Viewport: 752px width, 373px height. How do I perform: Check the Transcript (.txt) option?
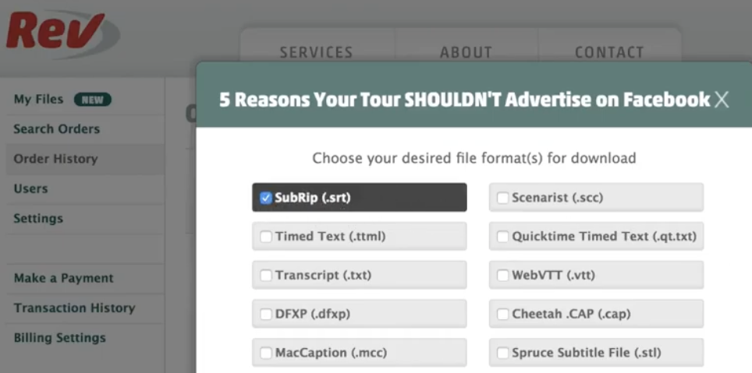(266, 276)
